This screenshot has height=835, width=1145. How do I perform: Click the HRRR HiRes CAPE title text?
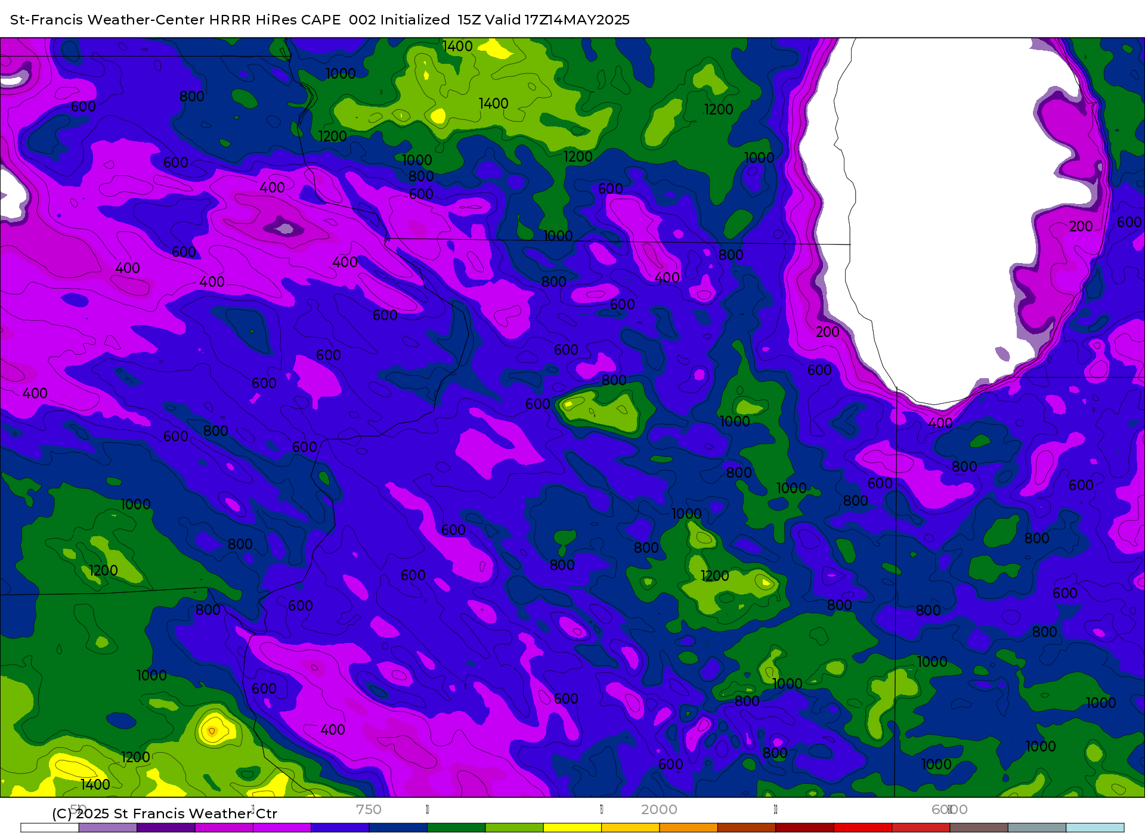pos(275,20)
